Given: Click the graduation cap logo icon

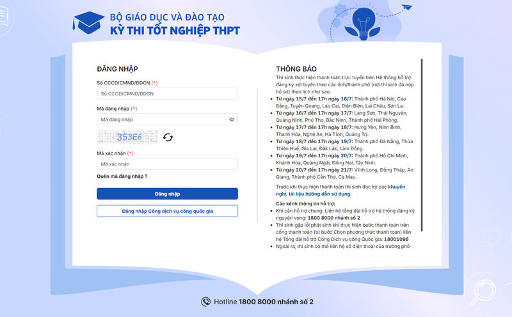Looking at the screenshot, I should (88, 22).
